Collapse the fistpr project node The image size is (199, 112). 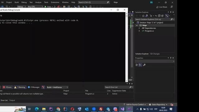pyautogui.click(x=137, y=26)
